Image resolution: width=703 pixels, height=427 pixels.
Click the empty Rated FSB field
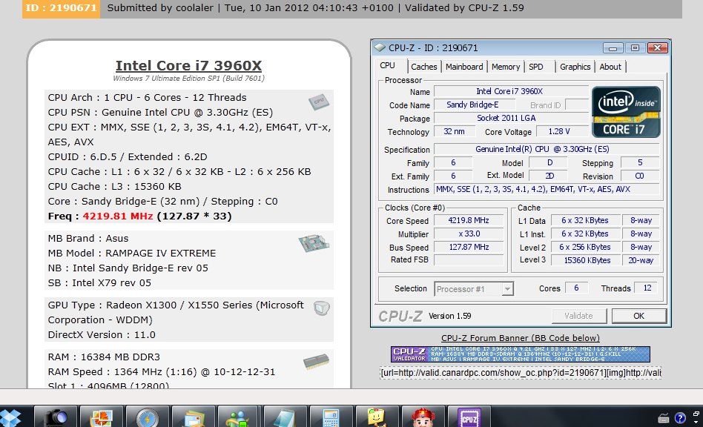click(x=469, y=260)
